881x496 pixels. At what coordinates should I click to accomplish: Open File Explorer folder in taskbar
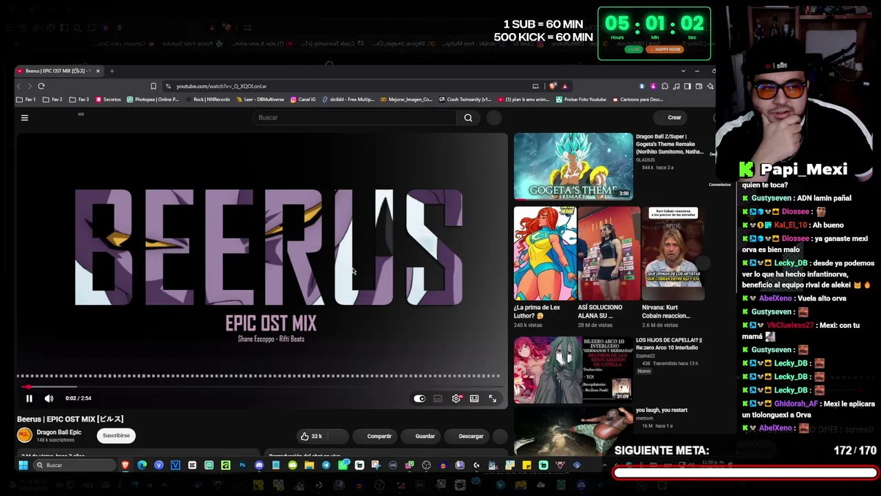click(309, 466)
